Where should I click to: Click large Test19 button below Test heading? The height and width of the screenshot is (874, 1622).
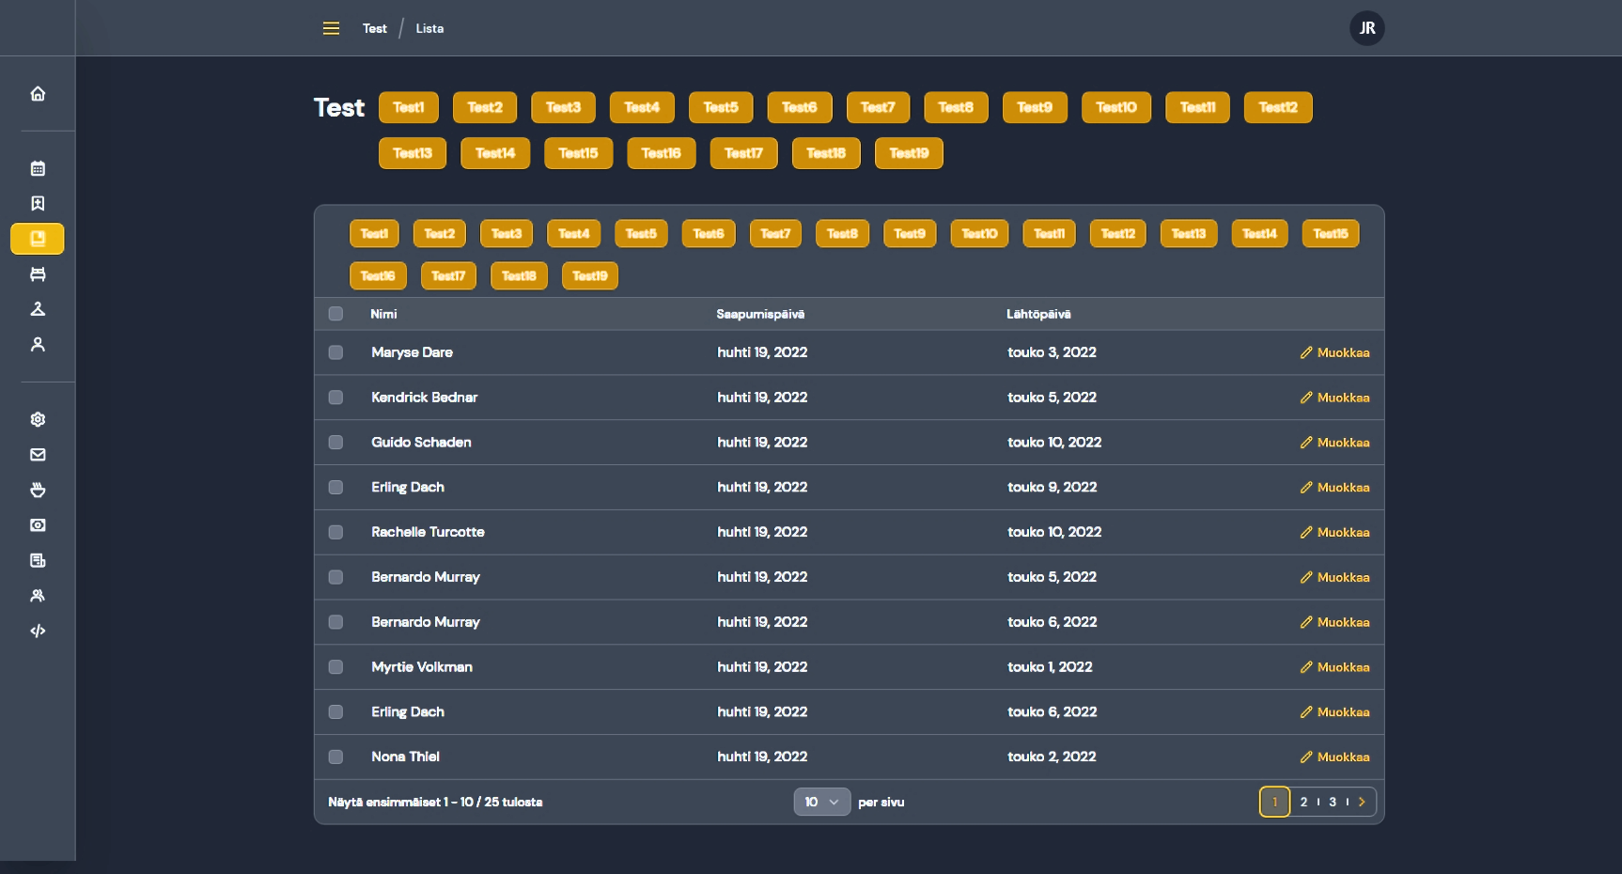point(909,153)
